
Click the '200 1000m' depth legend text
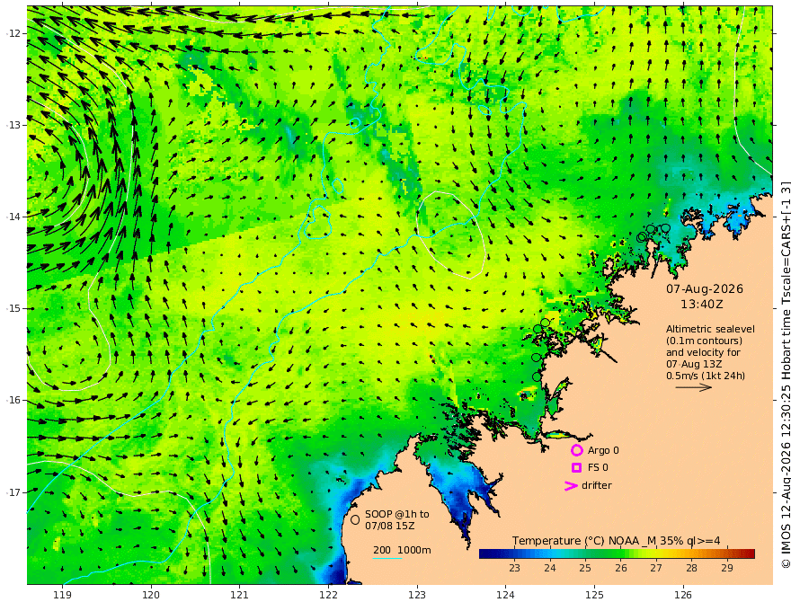pyautogui.click(x=402, y=550)
